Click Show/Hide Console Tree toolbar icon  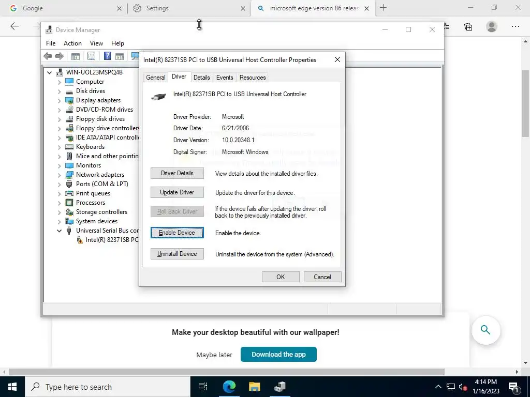76,56
